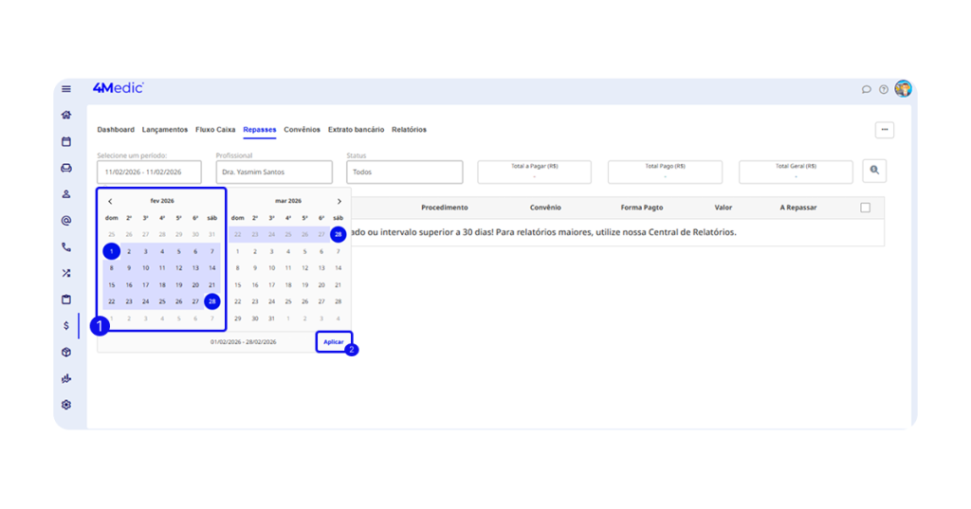Toggle the hamburger menu icon
Screen dimensions: 971x509
pyautogui.click(x=66, y=89)
